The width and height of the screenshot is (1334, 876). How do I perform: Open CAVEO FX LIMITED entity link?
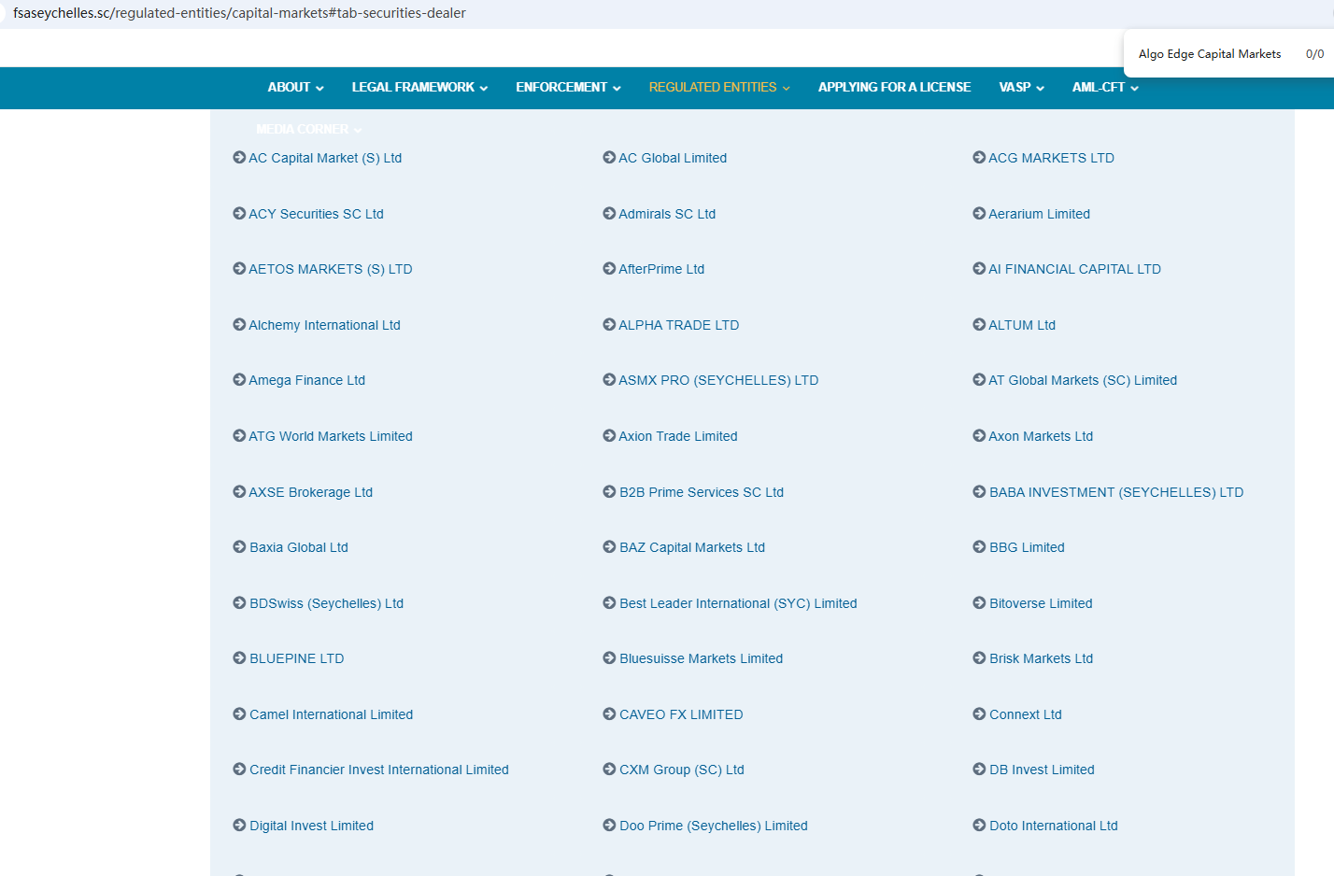[x=681, y=714]
